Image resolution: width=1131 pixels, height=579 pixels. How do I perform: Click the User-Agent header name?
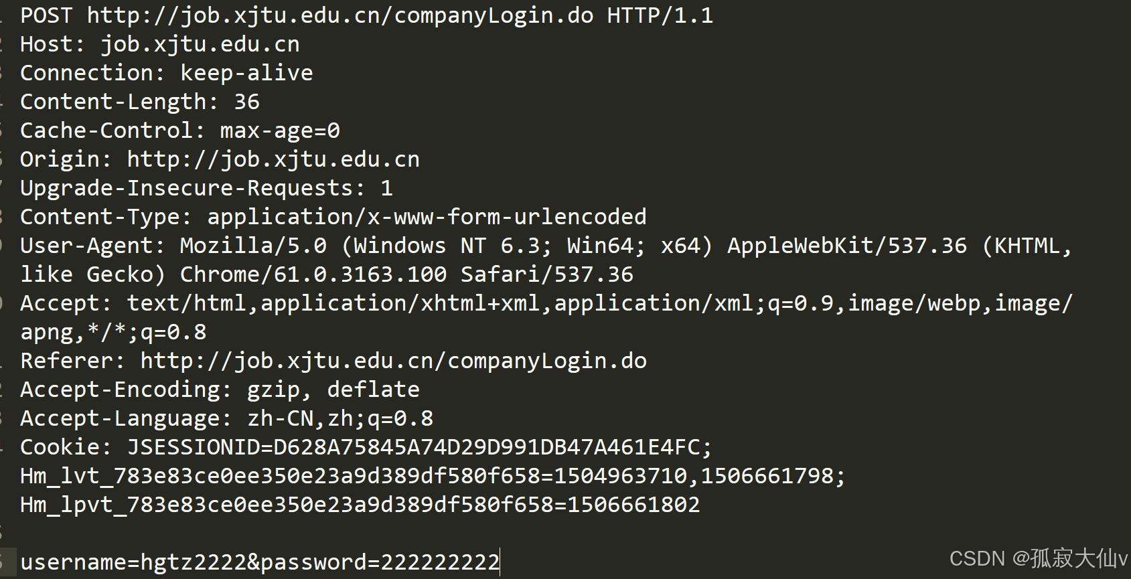(86, 246)
